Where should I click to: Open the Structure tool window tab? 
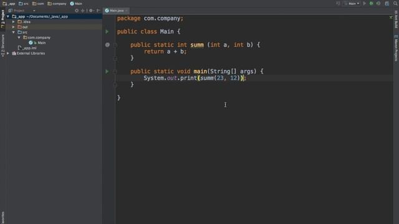point(2,45)
